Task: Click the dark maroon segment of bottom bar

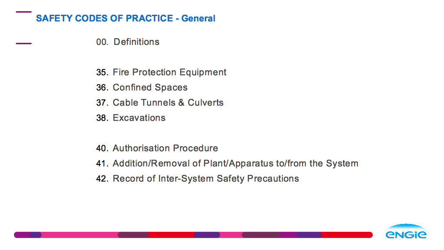Action: (133, 235)
